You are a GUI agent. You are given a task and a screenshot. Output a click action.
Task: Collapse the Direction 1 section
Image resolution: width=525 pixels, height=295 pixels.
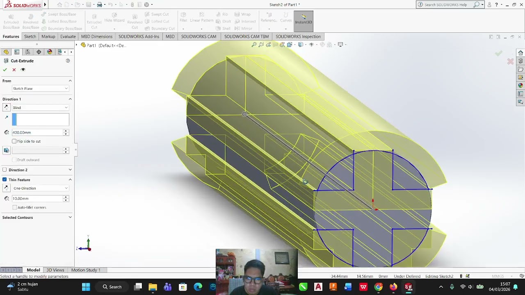[x=70, y=99]
